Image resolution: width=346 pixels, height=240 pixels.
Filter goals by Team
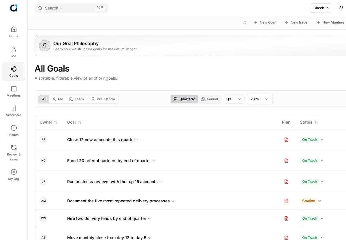click(x=76, y=99)
